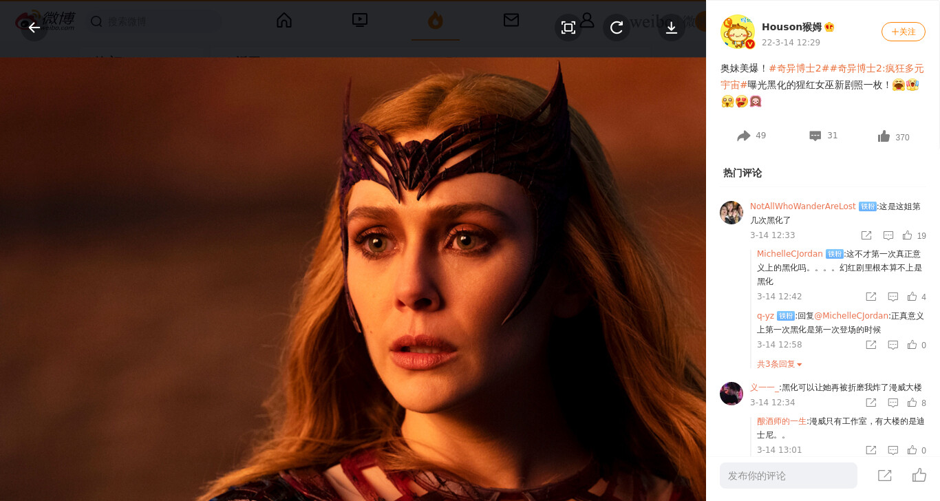Open the video tab icon
940x501 pixels.
[x=360, y=21]
